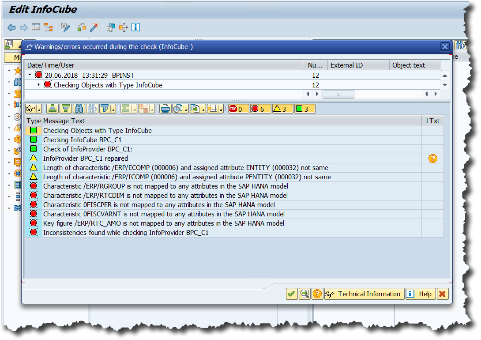Click the printer icon in log toolbar
Screen dimensions: 481x340
point(165,109)
